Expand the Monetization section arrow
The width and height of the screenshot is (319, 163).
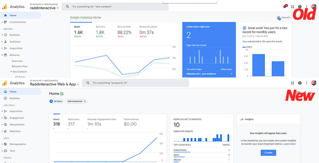click(2, 125)
